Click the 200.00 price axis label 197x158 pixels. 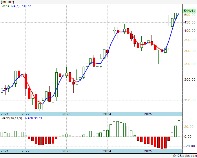(190, 80)
